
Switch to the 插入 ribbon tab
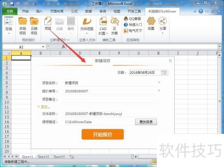(39, 11)
